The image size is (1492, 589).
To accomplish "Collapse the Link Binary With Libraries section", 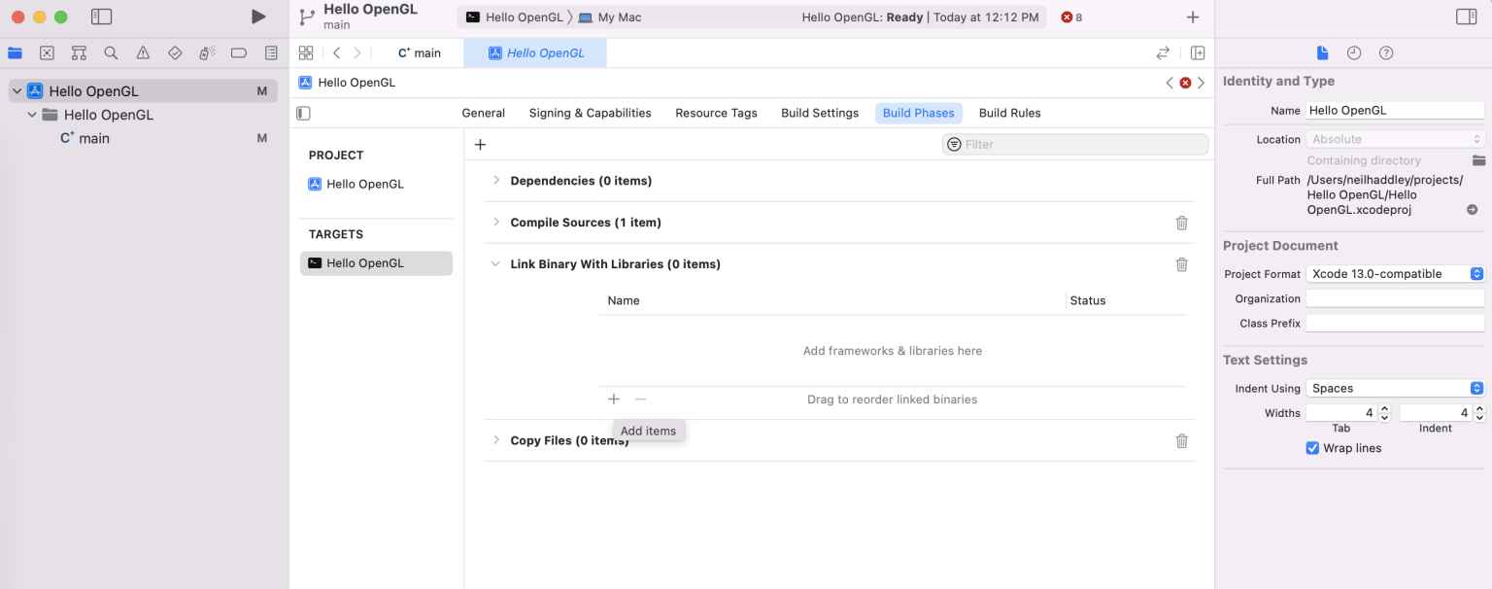I will tap(496, 264).
